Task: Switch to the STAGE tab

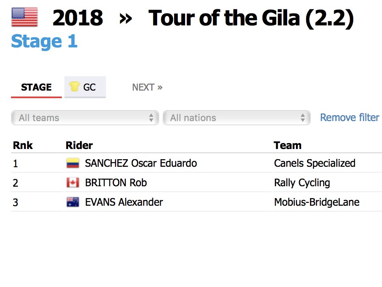Action: [36, 87]
